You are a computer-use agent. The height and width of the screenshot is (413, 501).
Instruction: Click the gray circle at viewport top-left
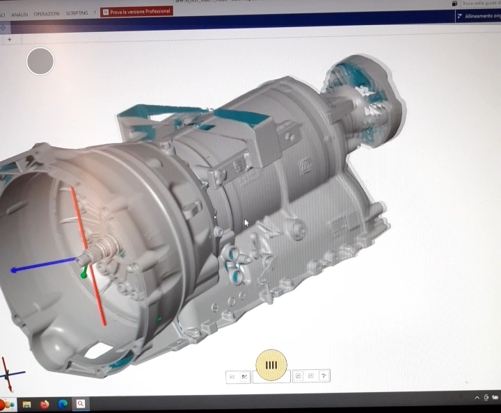40,61
